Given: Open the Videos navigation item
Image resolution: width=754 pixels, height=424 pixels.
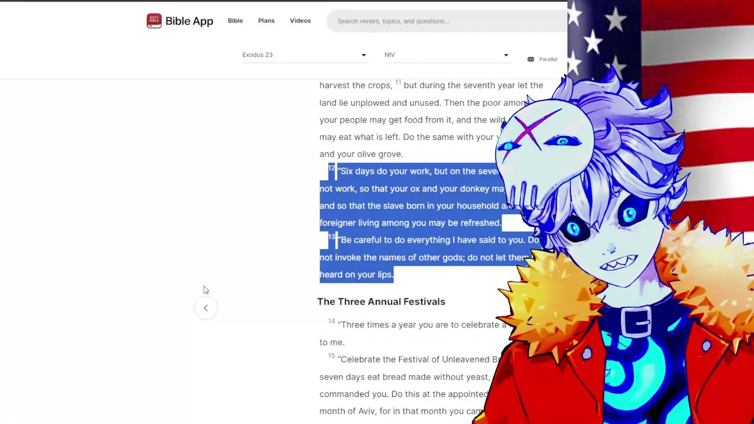Looking at the screenshot, I should tap(300, 21).
